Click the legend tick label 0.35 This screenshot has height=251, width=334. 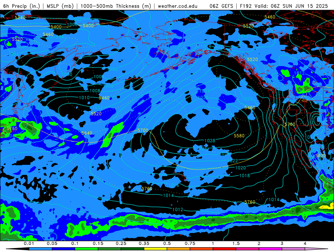(x=144, y=243)
